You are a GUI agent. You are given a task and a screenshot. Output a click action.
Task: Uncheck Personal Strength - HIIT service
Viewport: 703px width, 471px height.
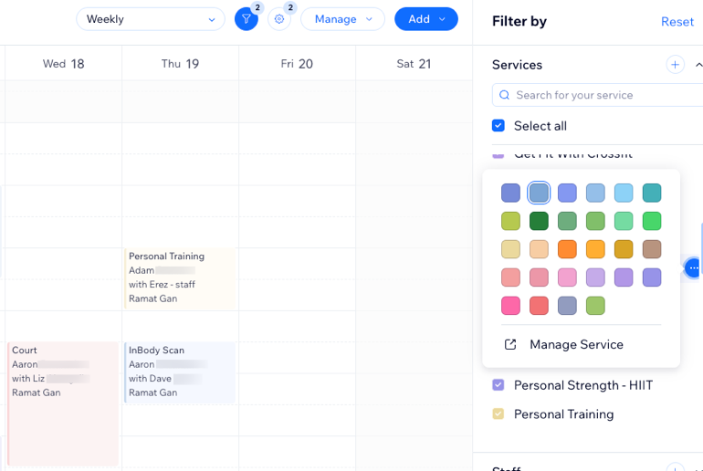[x=498, y=385]
